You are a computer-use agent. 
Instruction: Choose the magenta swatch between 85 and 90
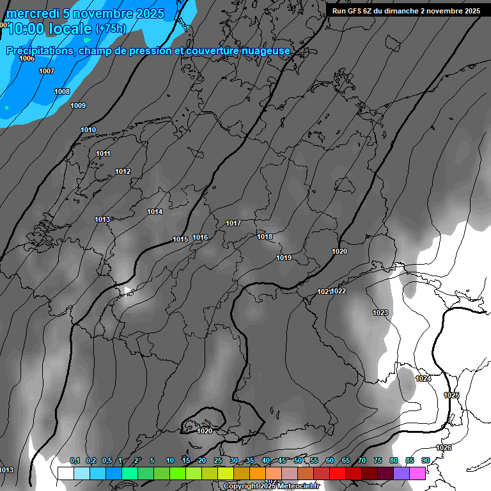417,473
